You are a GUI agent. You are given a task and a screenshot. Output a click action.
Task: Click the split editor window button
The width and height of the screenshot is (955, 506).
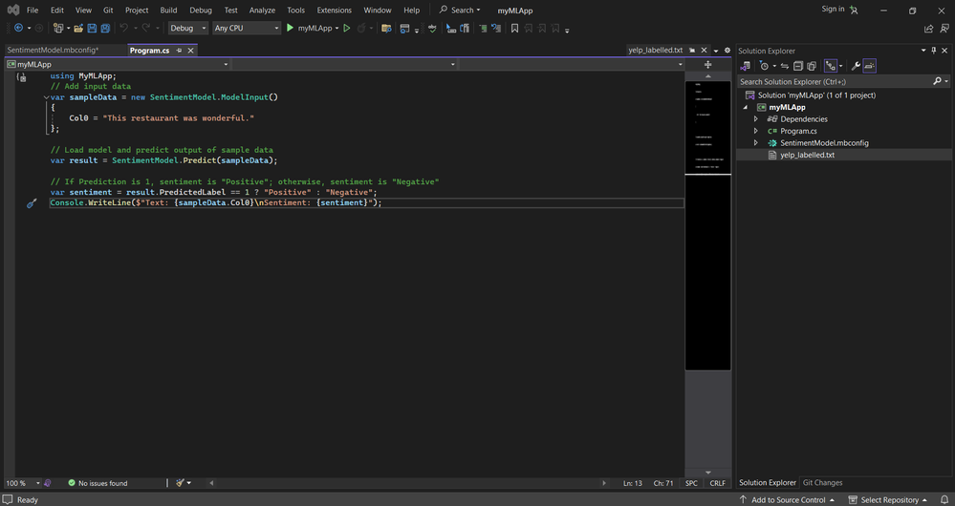coord(707,64)
